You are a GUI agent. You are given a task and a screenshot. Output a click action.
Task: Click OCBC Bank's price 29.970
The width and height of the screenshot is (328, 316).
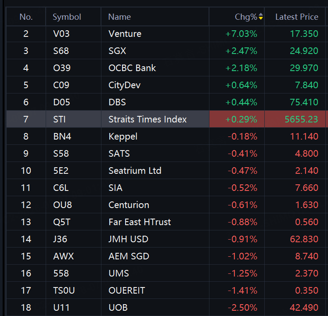pyautogui.click(x=304, y=68)
